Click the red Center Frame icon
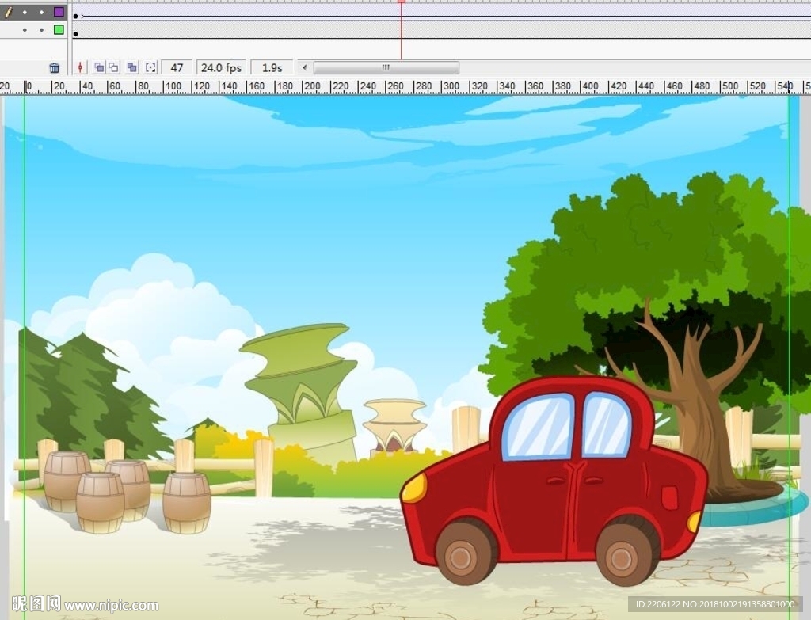Viewport: 811px width, 620px height. click(x=80, y=67)
